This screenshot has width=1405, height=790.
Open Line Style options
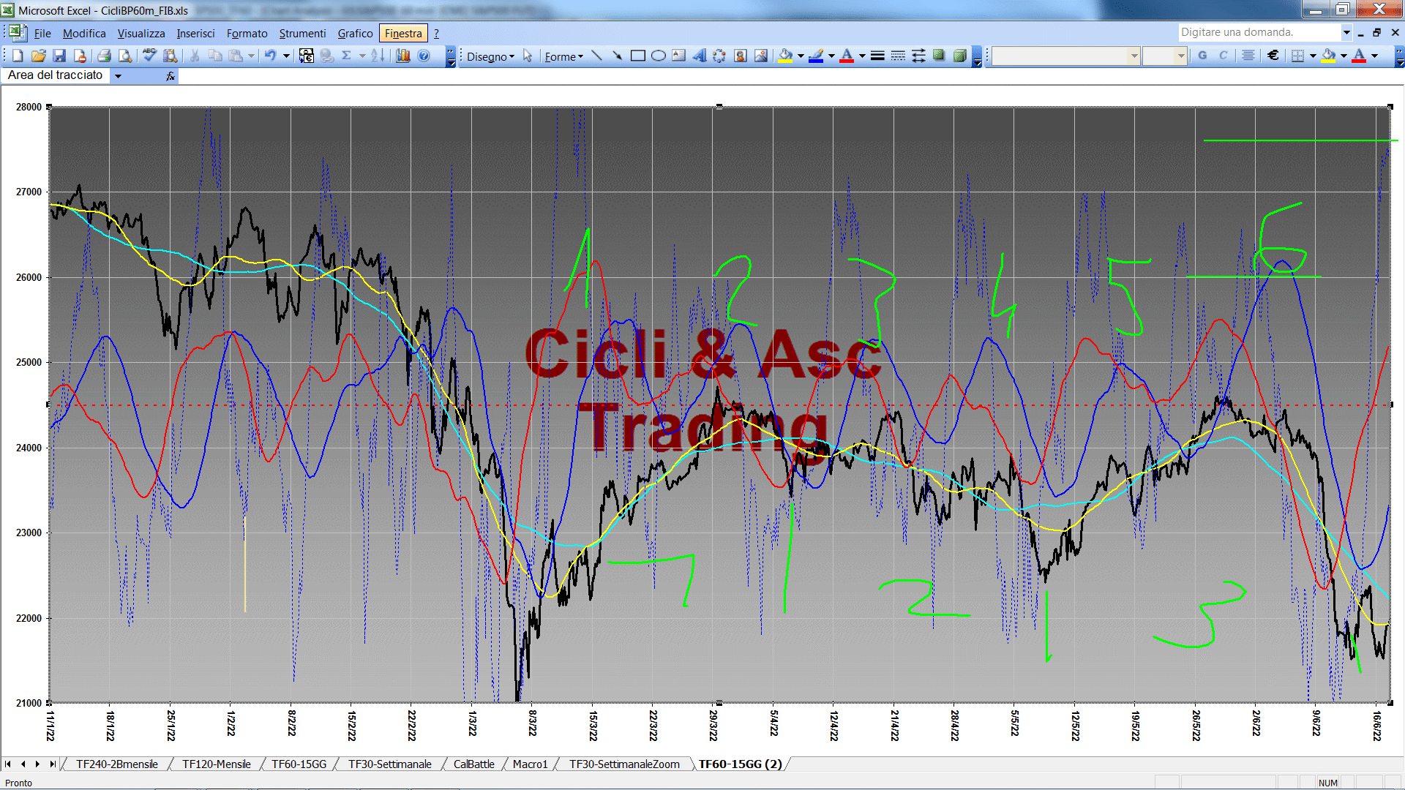tap(877, 56)
